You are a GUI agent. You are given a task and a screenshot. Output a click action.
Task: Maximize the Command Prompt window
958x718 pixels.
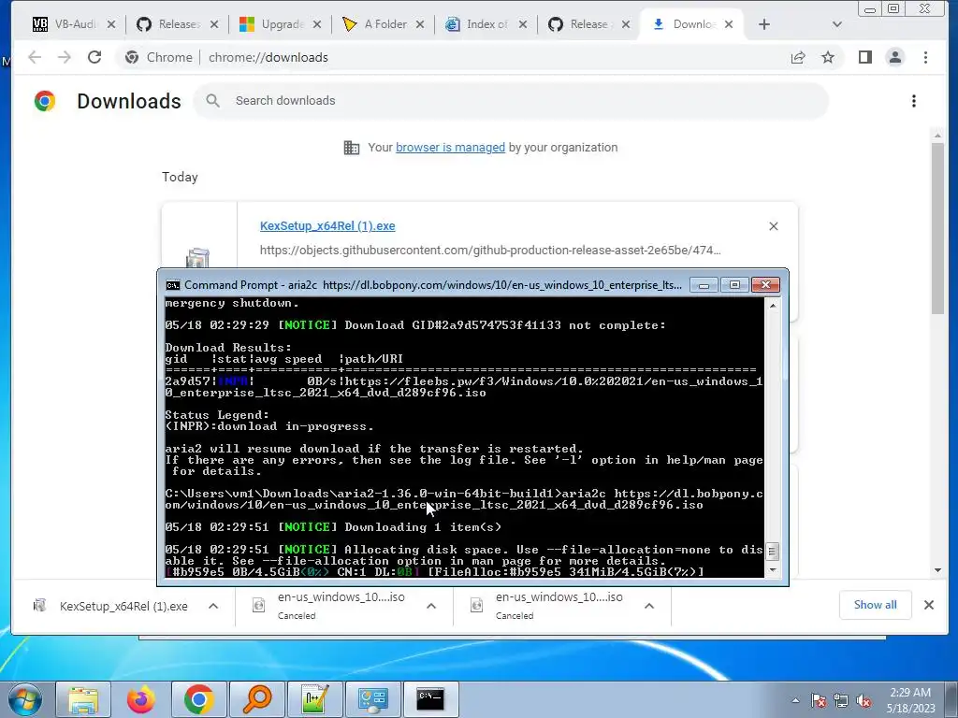[734, 285]
